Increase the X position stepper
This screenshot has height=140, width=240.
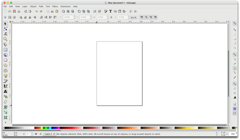[x=74, y=16]
